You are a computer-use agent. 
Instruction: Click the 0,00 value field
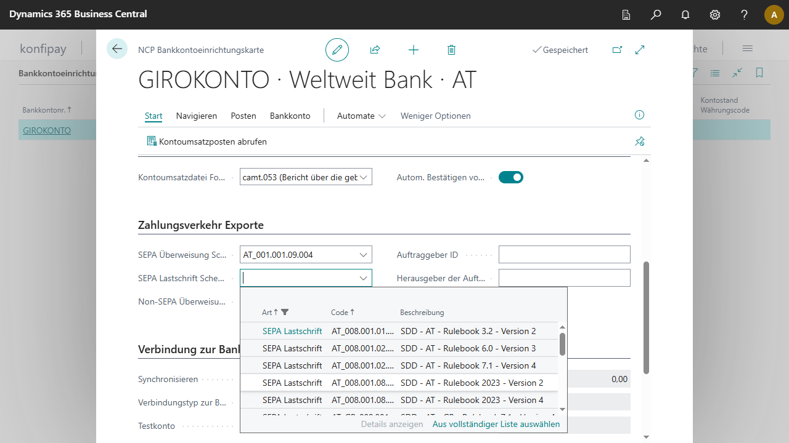click(x=599, y=379)
